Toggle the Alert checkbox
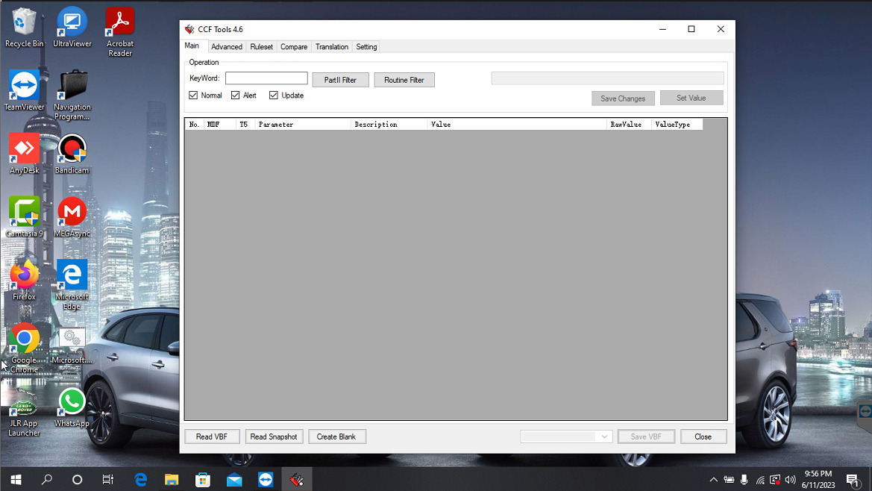Viewport: 872px width, 491px height. click(x=236, y=96)
